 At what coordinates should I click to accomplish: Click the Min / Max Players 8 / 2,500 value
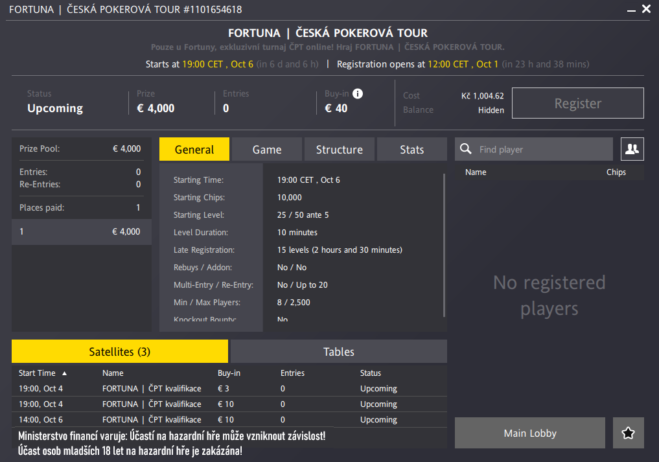click(294, 302)
